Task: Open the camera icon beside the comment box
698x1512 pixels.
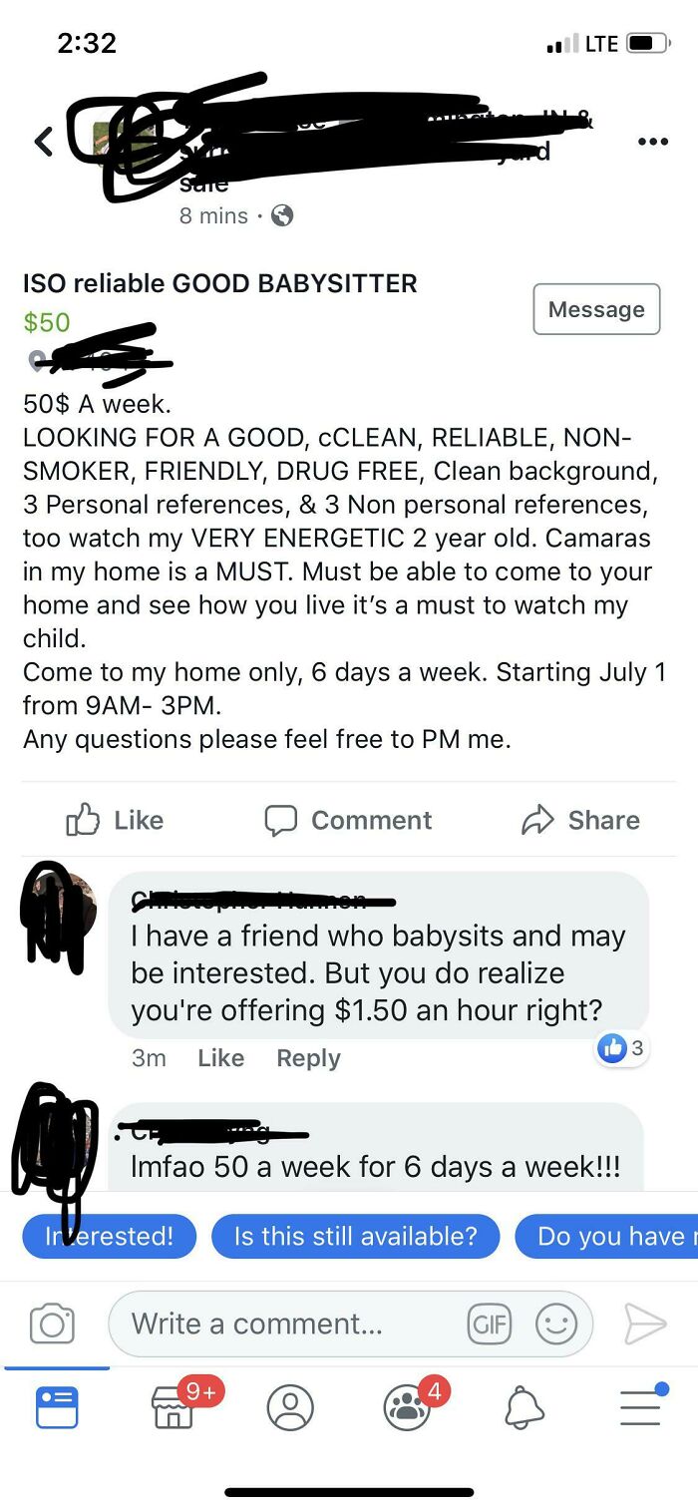Action: [x=53, y=1324]
